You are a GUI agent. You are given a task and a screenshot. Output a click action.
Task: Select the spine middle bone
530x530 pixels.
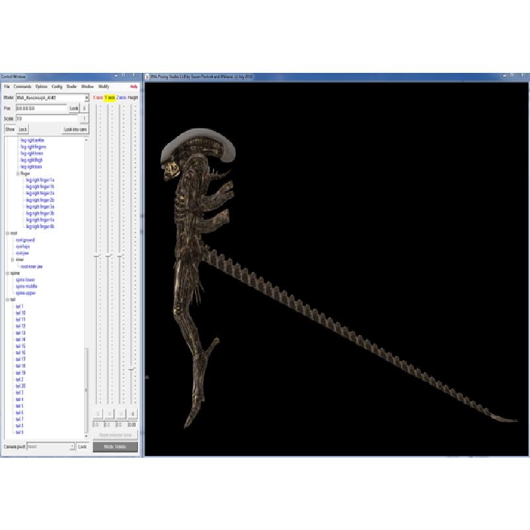pos(26,287)
